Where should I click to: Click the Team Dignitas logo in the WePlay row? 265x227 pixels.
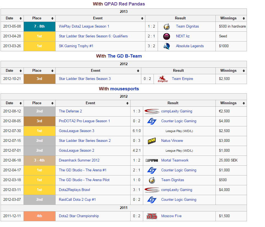click(167, 27)
